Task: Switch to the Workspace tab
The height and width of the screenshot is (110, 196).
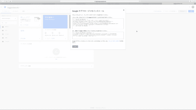Action: point(6,11)
